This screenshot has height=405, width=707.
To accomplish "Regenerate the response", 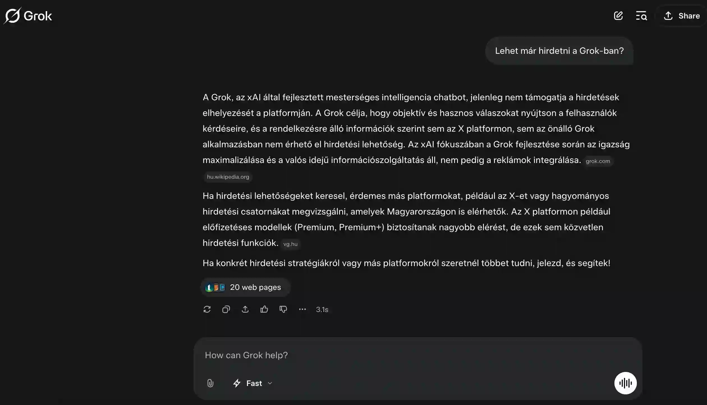I will (207, 309).
